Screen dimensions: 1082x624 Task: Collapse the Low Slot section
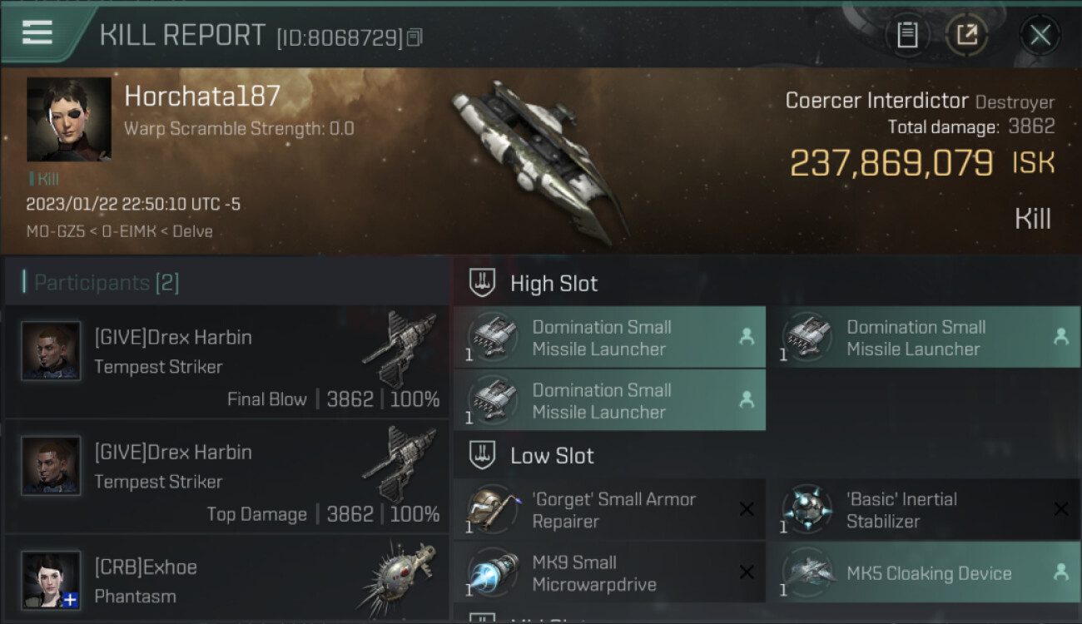[766, 455]
